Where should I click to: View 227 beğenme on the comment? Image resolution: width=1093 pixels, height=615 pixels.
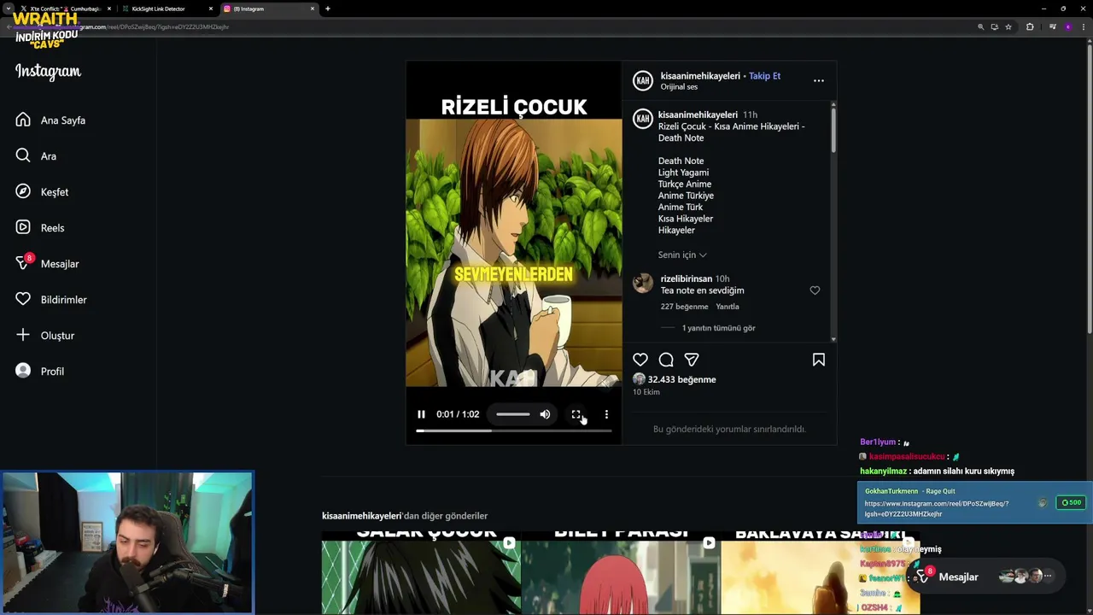tap(684, 307)
